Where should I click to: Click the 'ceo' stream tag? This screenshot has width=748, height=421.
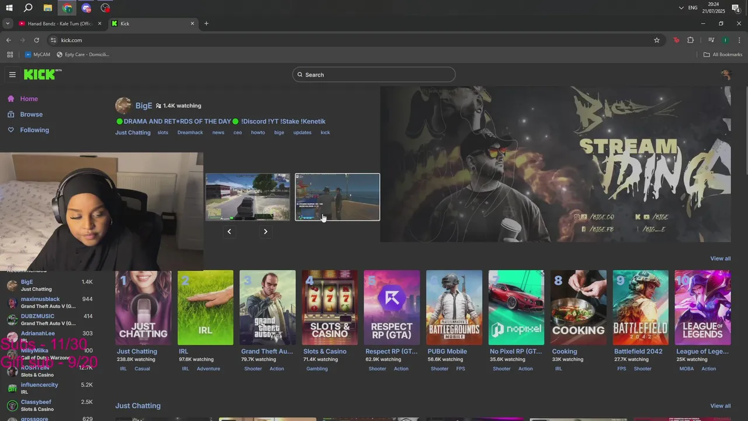point(238,133)
